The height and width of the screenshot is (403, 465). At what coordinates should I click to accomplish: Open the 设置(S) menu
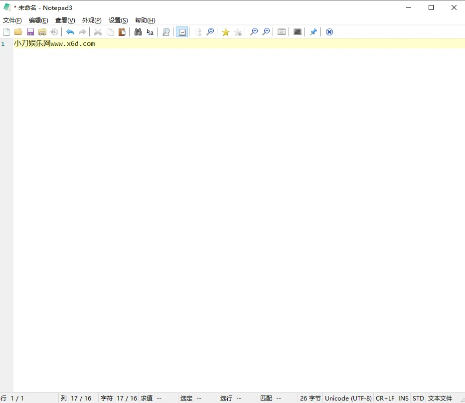tap(118, 20)
